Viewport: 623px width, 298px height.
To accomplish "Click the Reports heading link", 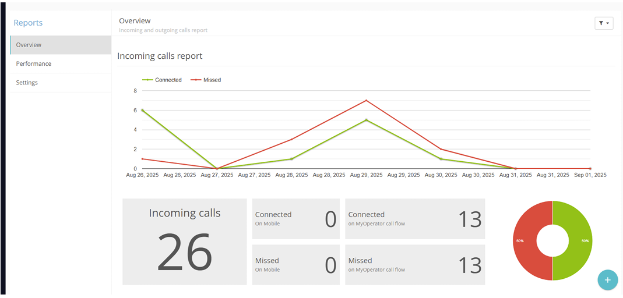I will pyautogui.click(x=28, y=23).
